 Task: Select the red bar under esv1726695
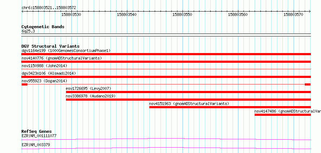(x=188, y=92)
